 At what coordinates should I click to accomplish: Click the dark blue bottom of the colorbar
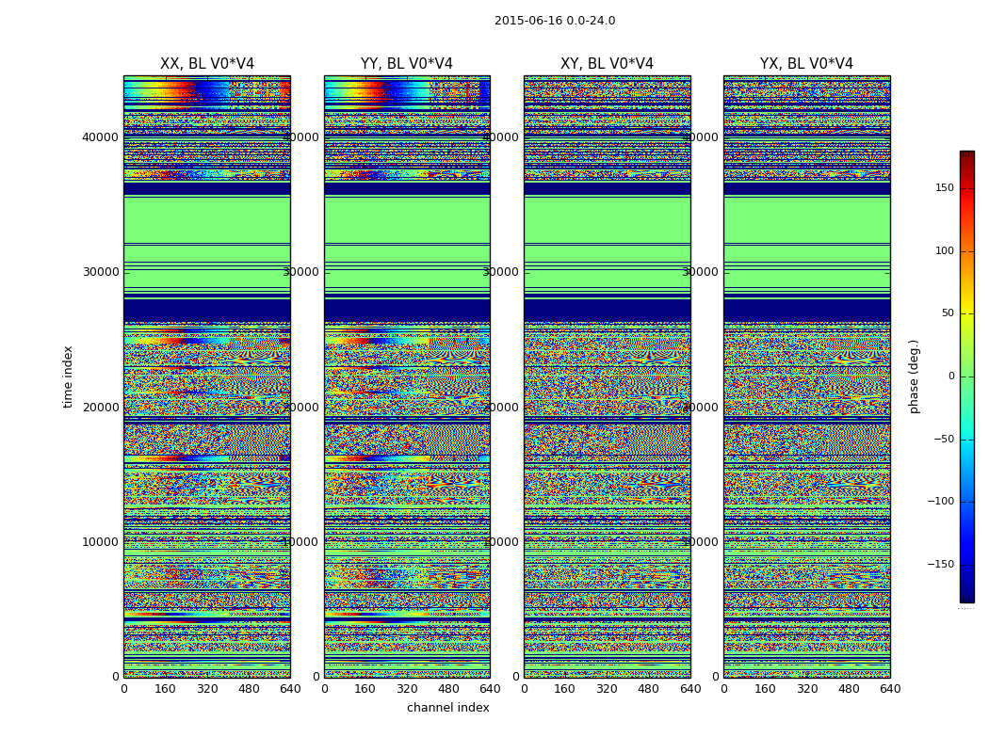(x=966, y=597)
